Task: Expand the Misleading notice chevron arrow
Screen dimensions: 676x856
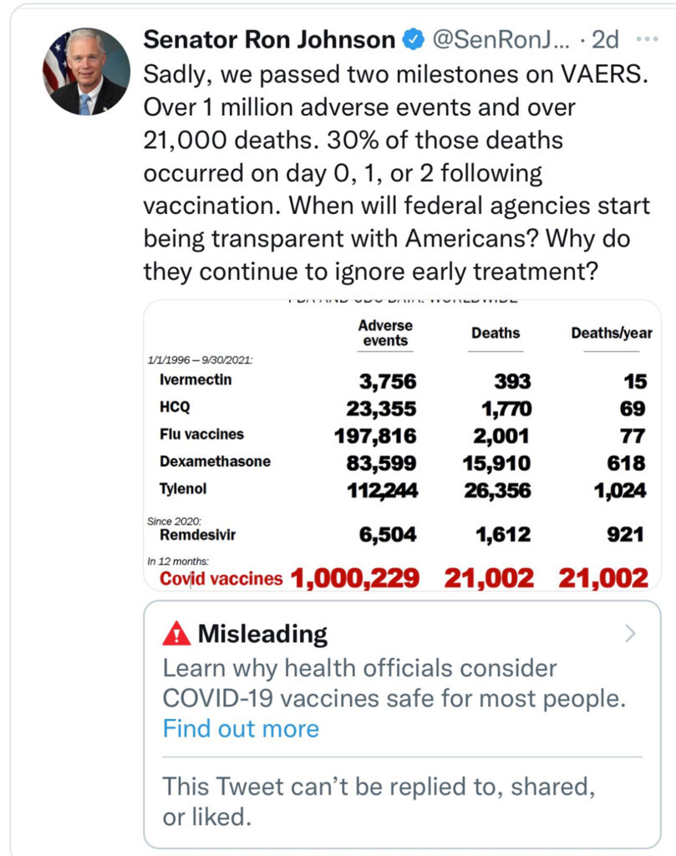Action: (x=631, y=634)
